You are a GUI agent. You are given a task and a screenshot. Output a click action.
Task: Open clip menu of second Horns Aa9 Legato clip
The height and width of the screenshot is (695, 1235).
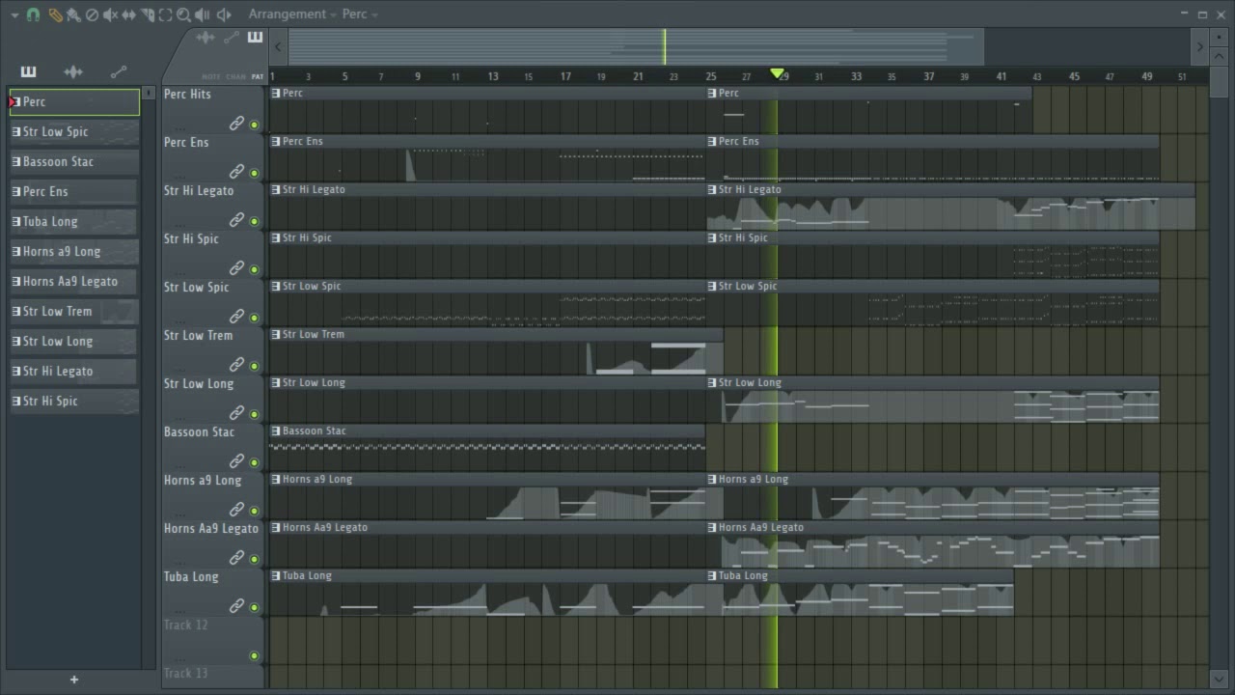712,528
